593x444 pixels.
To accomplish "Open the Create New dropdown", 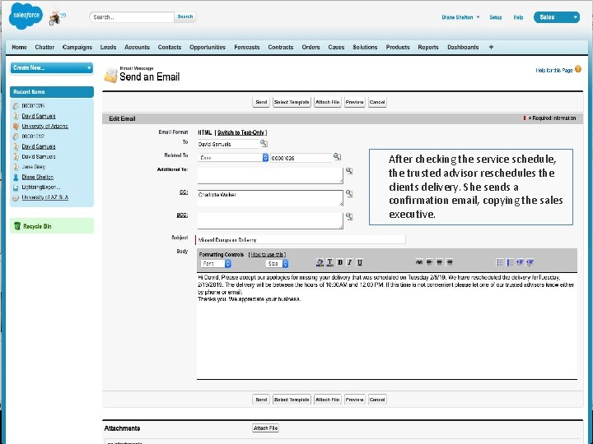I will pyautogui.click(x=52, y=68).
